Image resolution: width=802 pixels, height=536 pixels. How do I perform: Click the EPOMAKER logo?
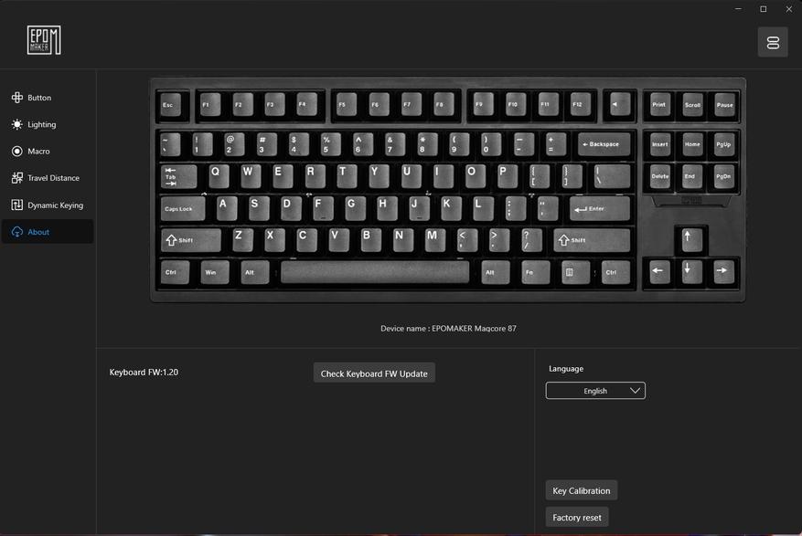[x=44, y=40]
